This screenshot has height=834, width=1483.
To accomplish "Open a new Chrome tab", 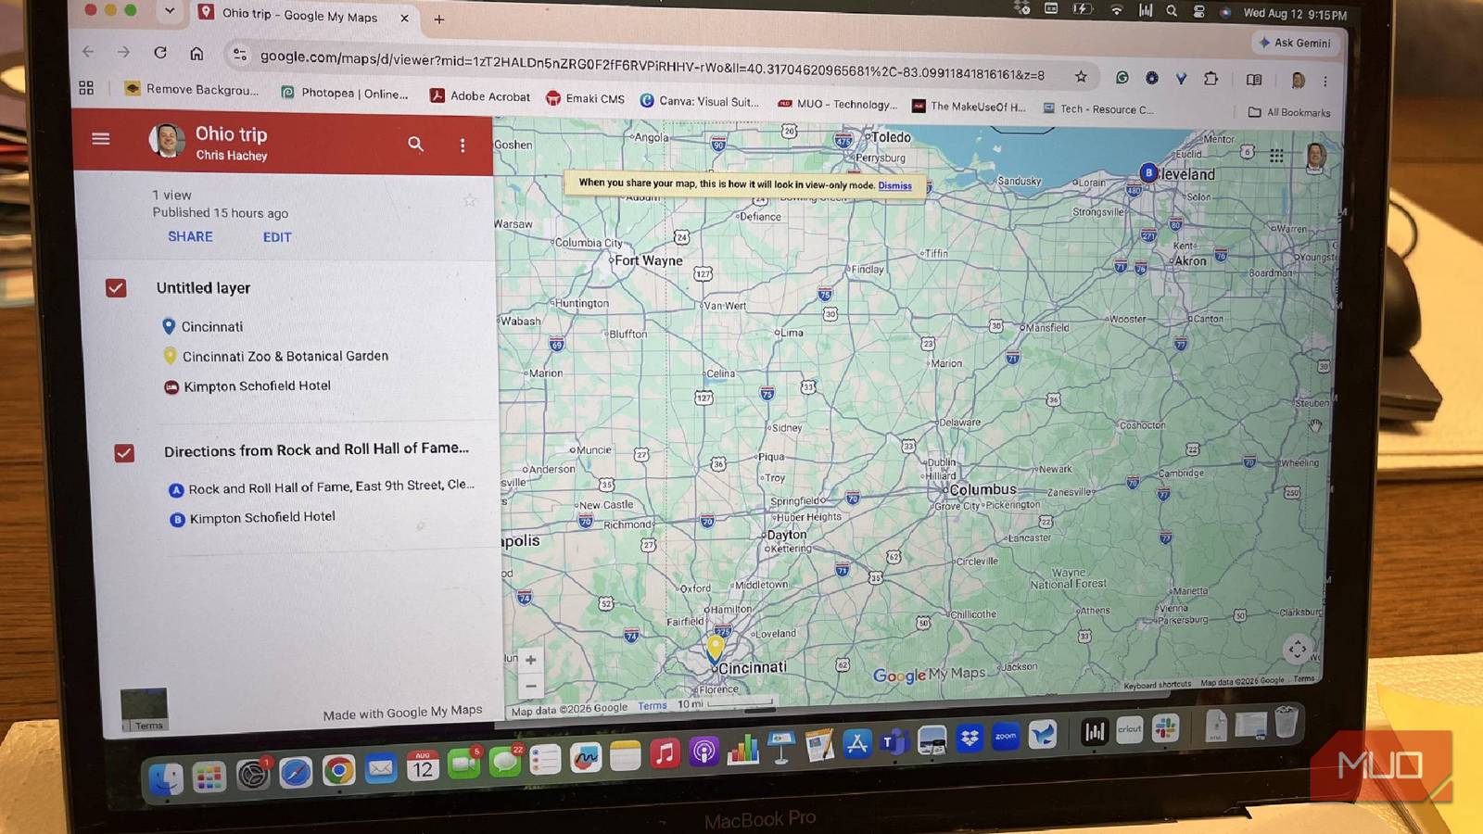I will [439, 19].
